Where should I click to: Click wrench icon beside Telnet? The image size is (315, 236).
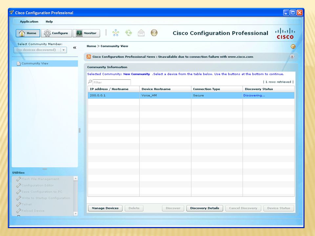[18, 204]
